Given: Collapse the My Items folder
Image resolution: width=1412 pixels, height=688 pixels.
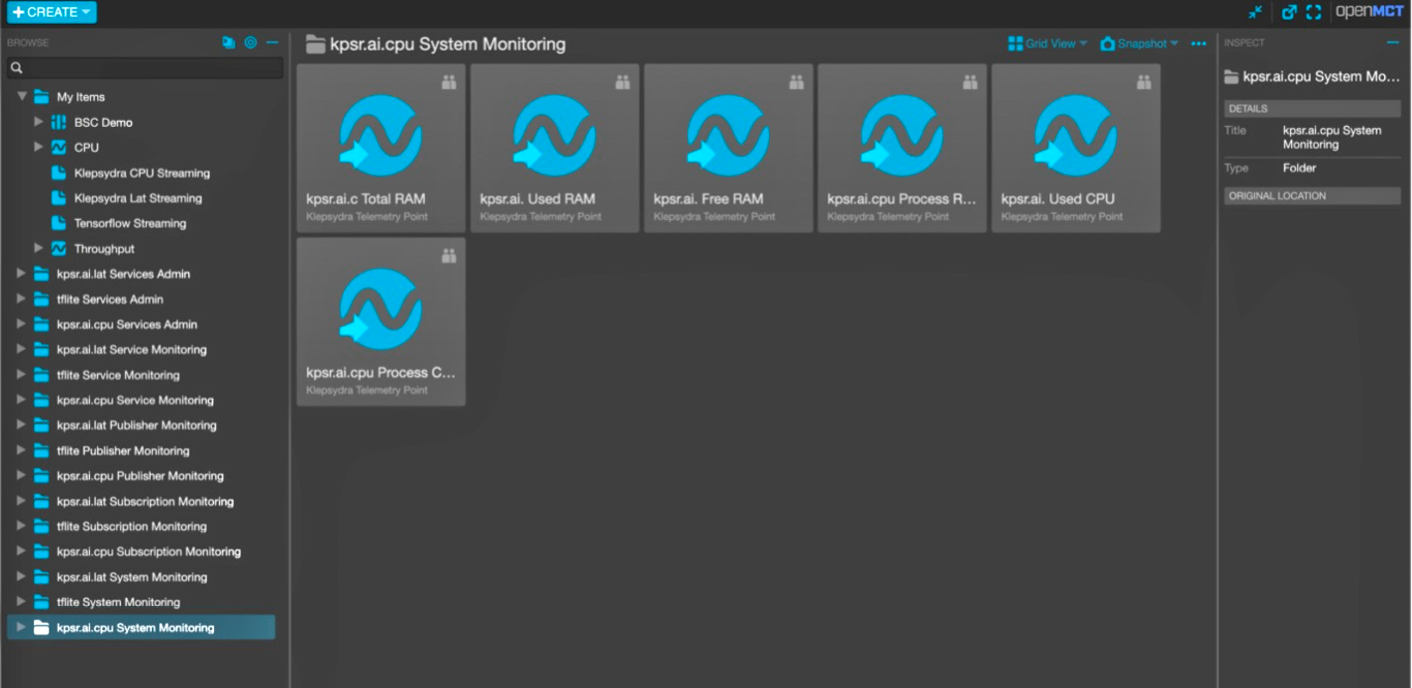Looking at the screenshot, I should click(22, 96).
